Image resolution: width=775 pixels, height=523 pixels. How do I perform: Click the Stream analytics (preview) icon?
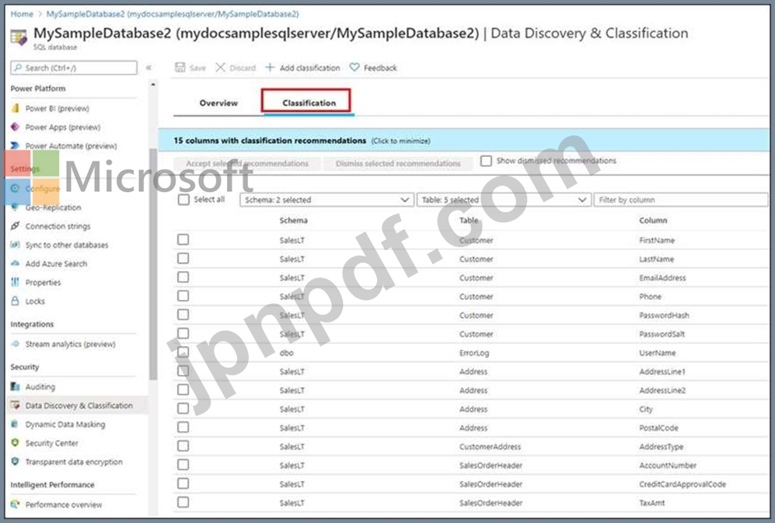(x=16, y=343)
